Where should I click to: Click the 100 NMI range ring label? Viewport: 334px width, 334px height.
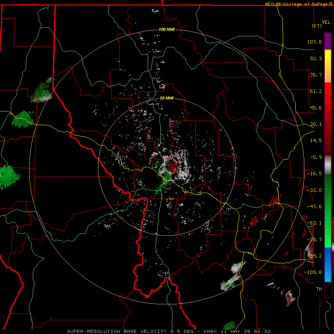[167, 29]
